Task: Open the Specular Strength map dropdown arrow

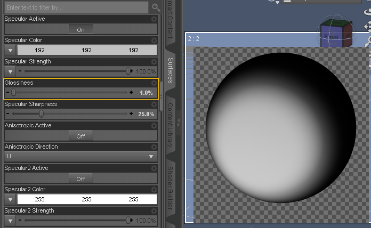Action: 10,71
